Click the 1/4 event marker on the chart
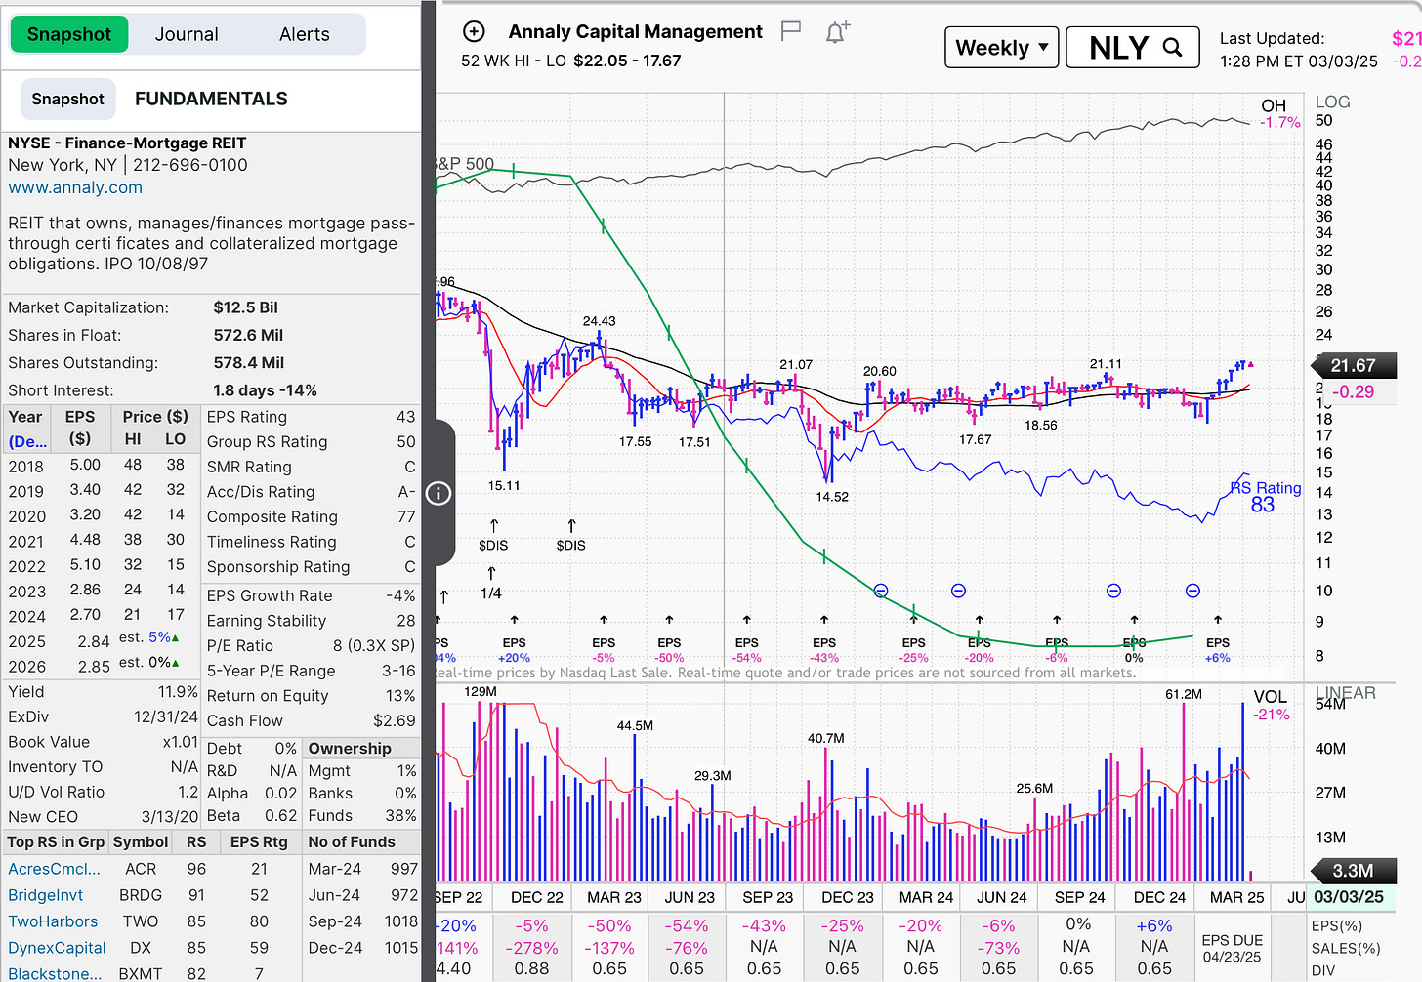The height and width of the screenshot is (982, 1422). coord(491,593)
